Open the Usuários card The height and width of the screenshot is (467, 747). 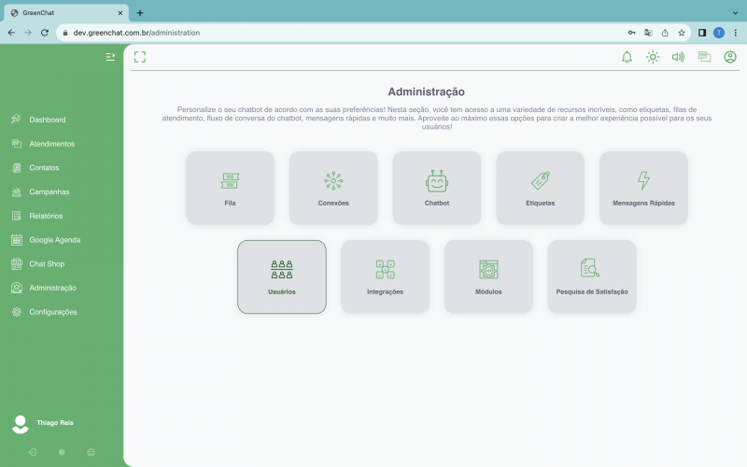[282, 276]
